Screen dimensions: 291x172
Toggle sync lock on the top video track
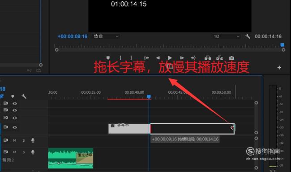pos(6,103)
